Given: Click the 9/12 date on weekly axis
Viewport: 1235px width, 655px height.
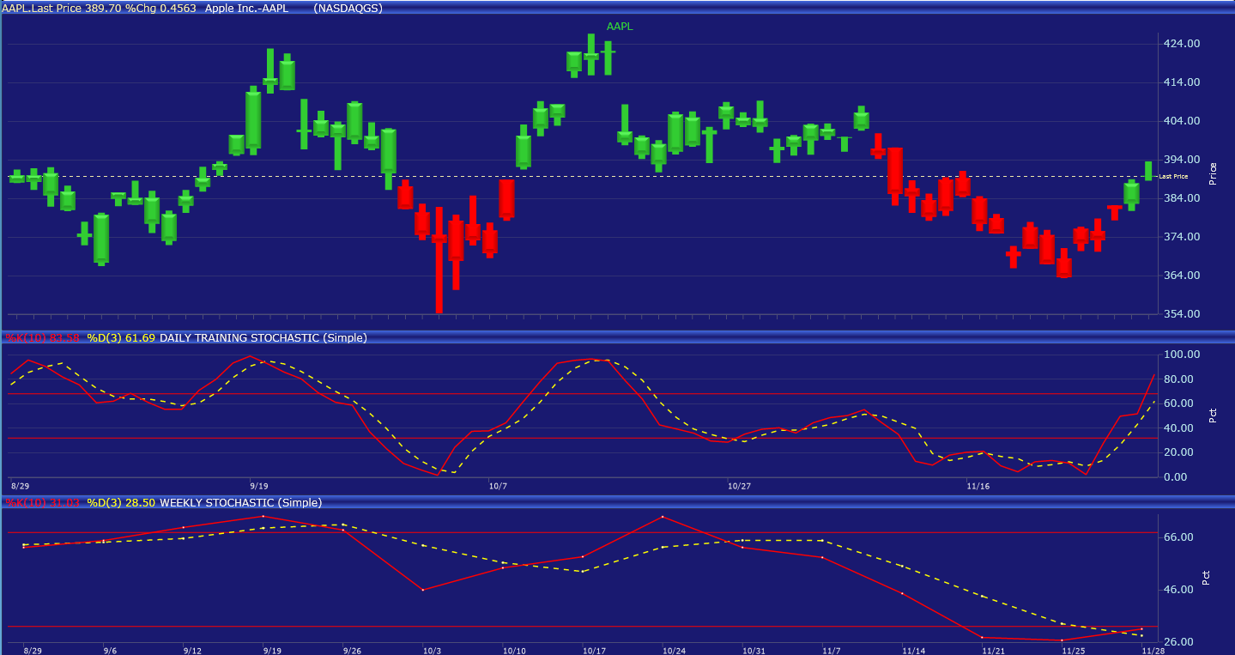Looking at the screenshot, I should coord(191,651).
